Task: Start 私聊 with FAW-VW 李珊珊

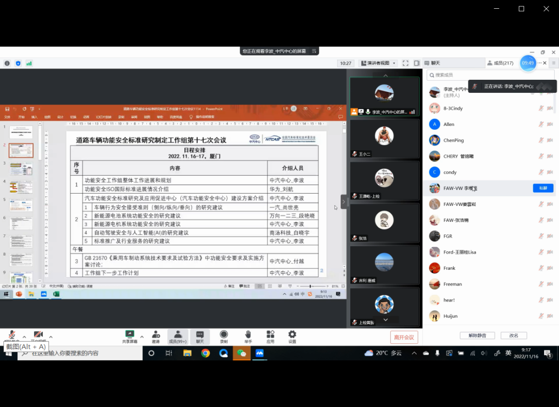Action: 542,188
